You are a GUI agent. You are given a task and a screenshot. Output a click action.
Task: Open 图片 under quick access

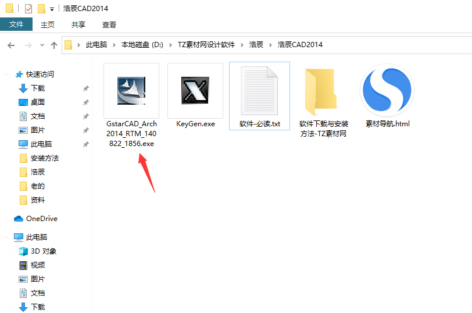38,130
